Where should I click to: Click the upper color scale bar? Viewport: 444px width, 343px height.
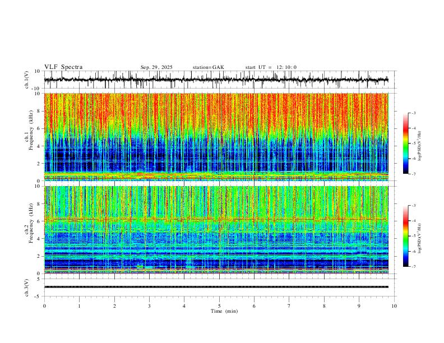point(405,143)
